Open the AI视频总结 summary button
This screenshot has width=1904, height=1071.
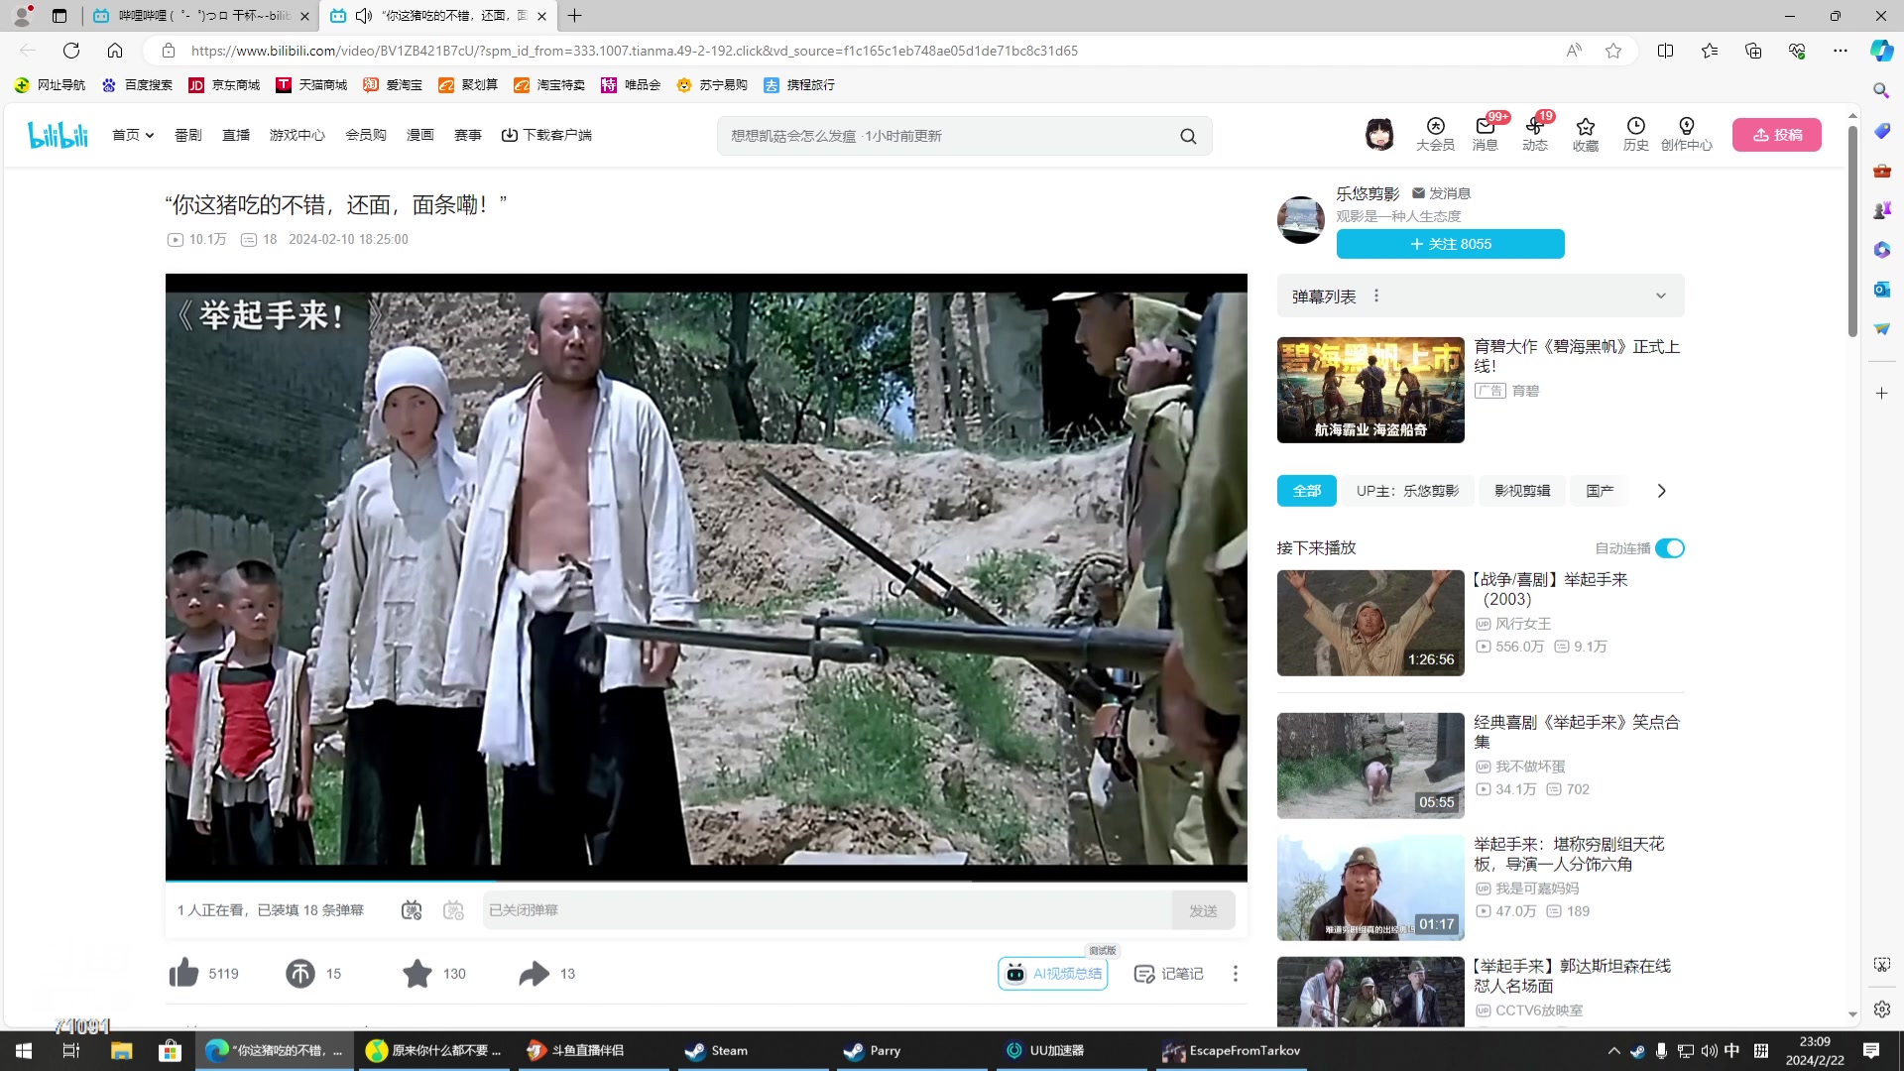[1052, 974]
